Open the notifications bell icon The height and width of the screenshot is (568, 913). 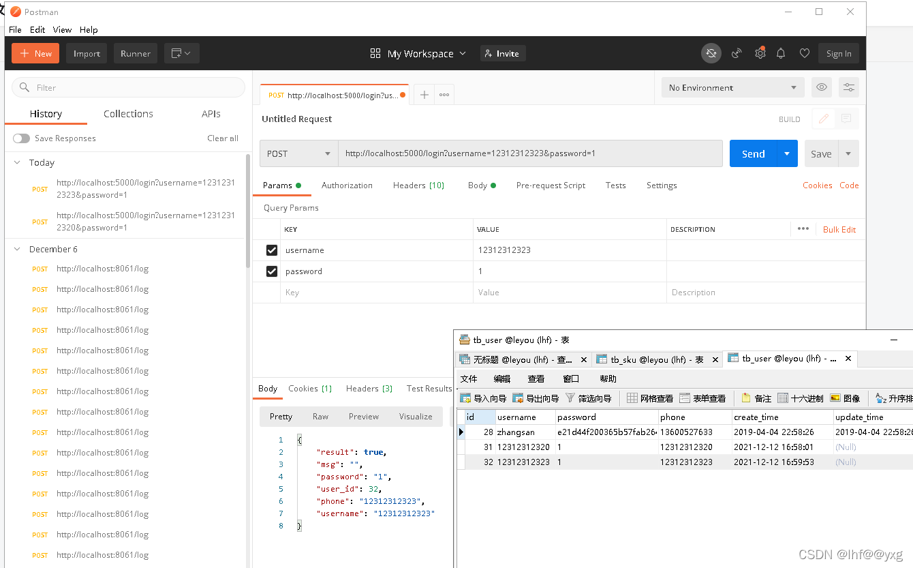(782, 53)
